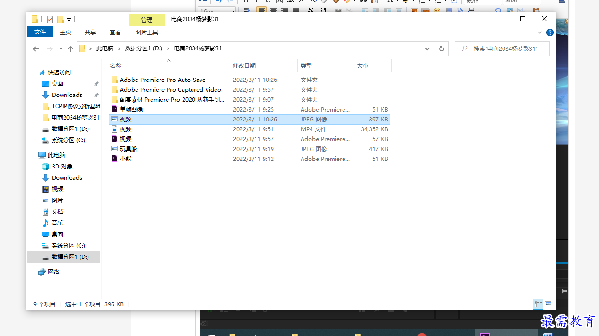This screenshot has width=599, height=336.
Task: Click 此电脑 in the address bar
Action: coord(105,48)
